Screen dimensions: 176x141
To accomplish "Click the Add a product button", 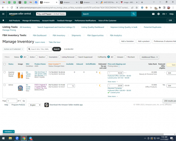I will (144, 41).
